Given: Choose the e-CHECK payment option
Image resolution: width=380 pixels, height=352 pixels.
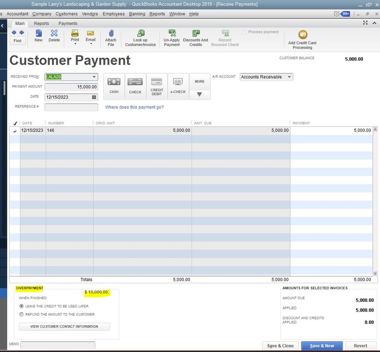Looking at the screenshot, I should 178,86.
